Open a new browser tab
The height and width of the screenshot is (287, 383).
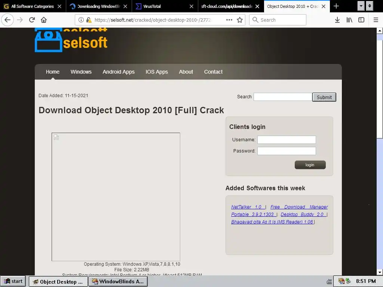point(336,6)
